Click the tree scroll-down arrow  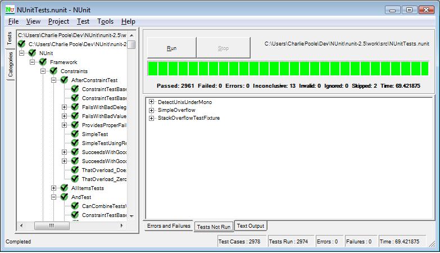[x=131, y=216]
